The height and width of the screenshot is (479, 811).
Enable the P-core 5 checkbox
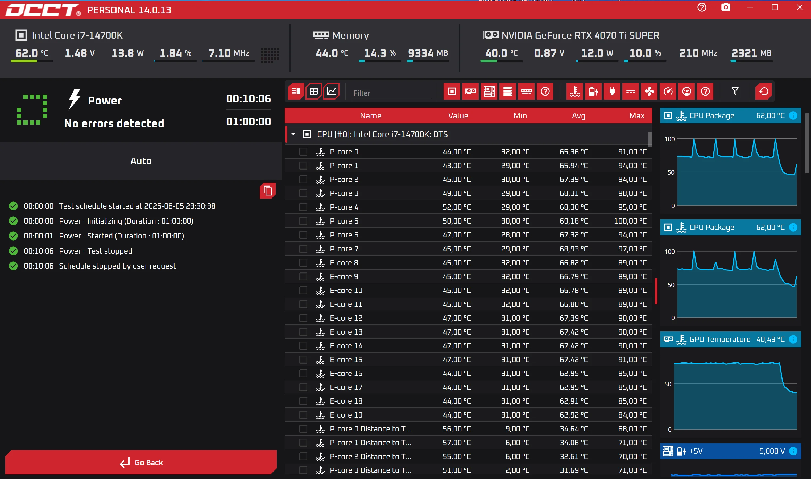click(303, 221)
